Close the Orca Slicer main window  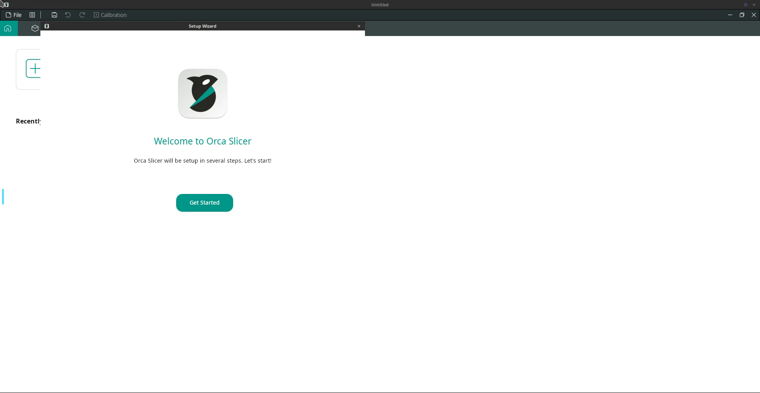pos(754,15)
